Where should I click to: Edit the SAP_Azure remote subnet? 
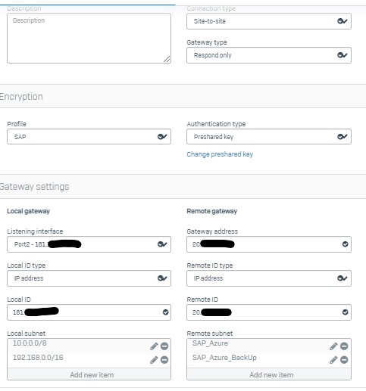[x=333, y=346]
